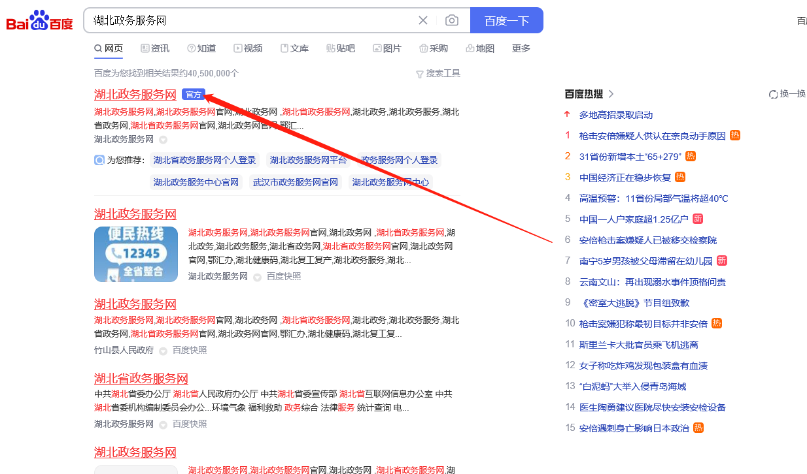Go to the 贴吧 tab
807x474 pixels.
point(341,48)
